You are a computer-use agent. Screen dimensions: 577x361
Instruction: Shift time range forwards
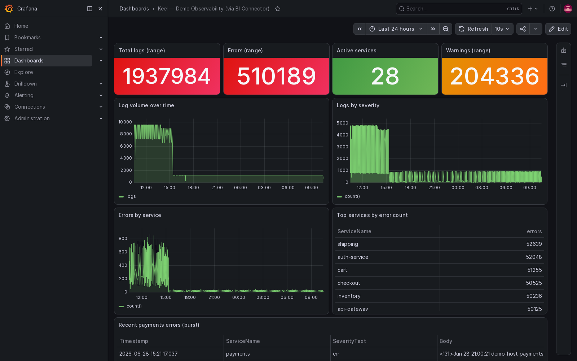coord(433,29)
